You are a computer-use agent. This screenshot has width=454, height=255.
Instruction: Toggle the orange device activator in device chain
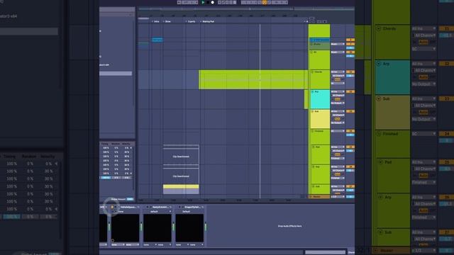[112, 207]
